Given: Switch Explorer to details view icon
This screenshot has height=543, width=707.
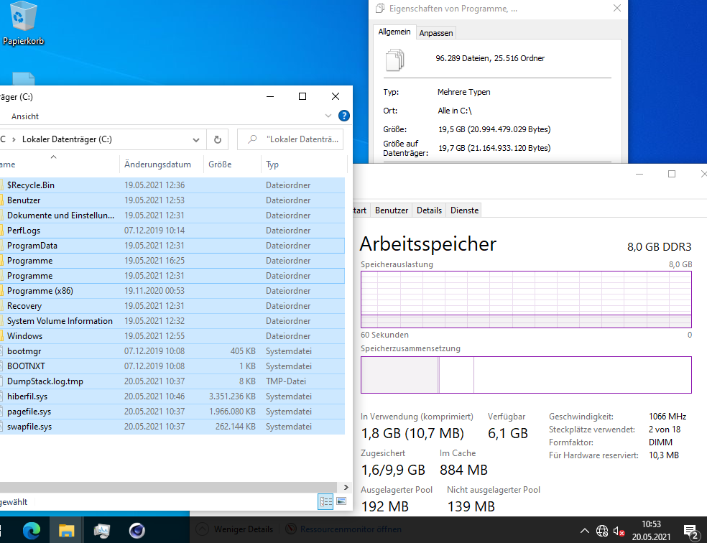Looking at the screenshot, I should coord(325,501).
